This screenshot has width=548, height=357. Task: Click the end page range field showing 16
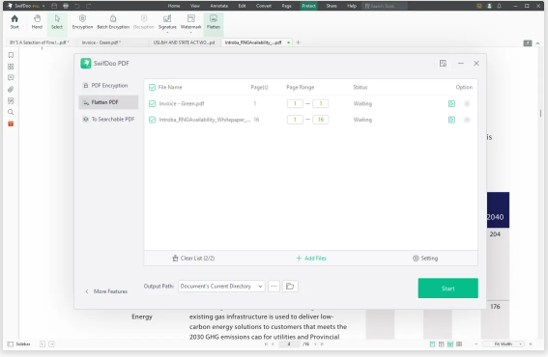[x=321, y=120]
